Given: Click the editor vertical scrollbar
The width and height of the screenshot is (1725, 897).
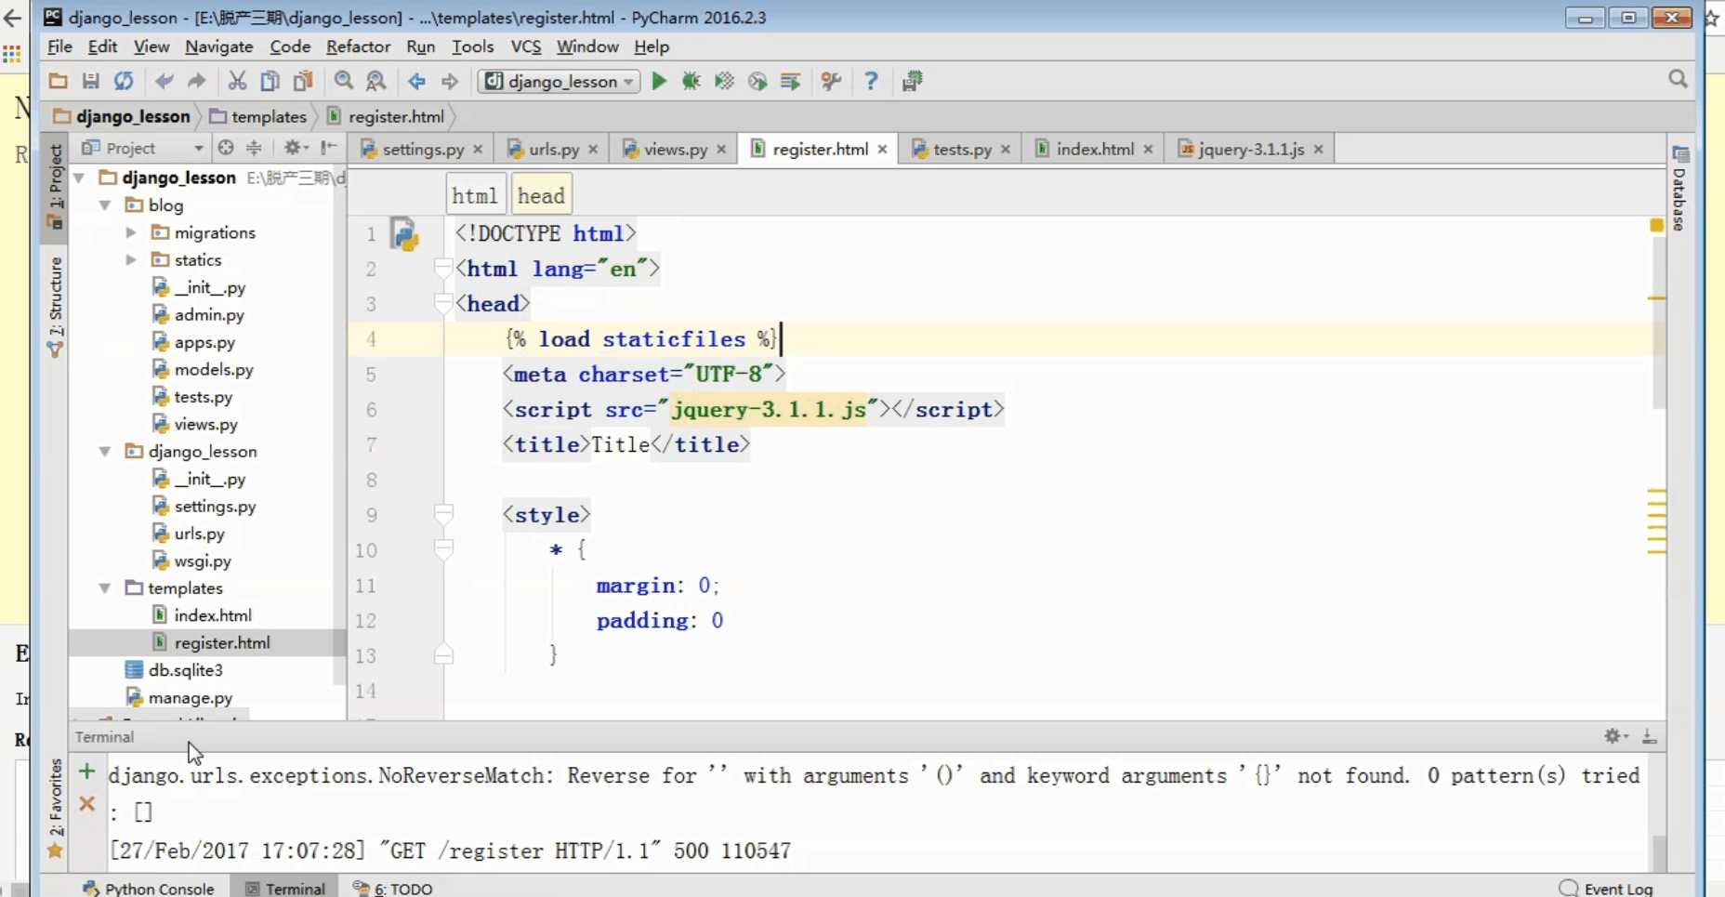Looking at the screenshot, I should tap(1657, 322).
